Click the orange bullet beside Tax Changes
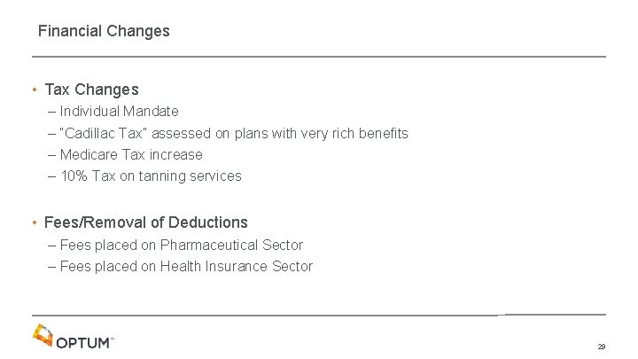 (x=35, y=90)
